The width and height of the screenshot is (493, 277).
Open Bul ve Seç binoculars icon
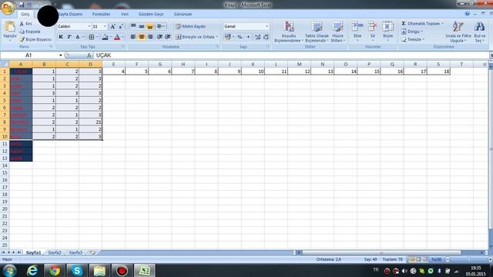coord(479,26)
